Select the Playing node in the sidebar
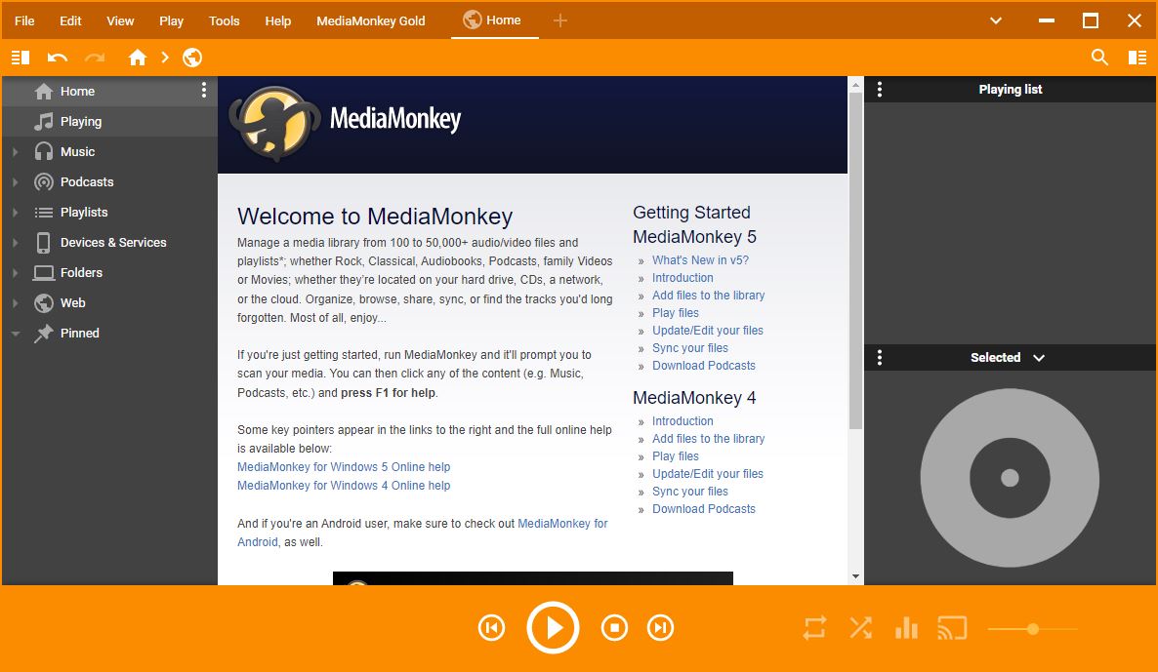The width and height of the screenshot is (1158, 672). click(110, 122)
